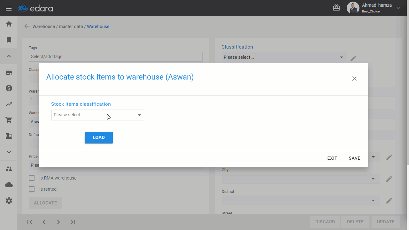Open the gift notifications icon
The image size is (409, 230).
point(336,8)
